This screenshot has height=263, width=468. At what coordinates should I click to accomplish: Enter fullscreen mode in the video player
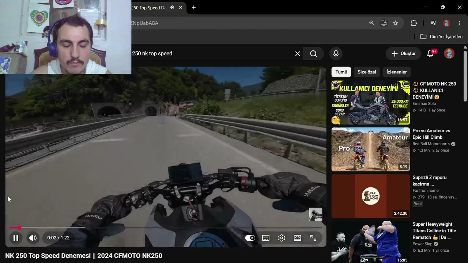coord(313,238)
